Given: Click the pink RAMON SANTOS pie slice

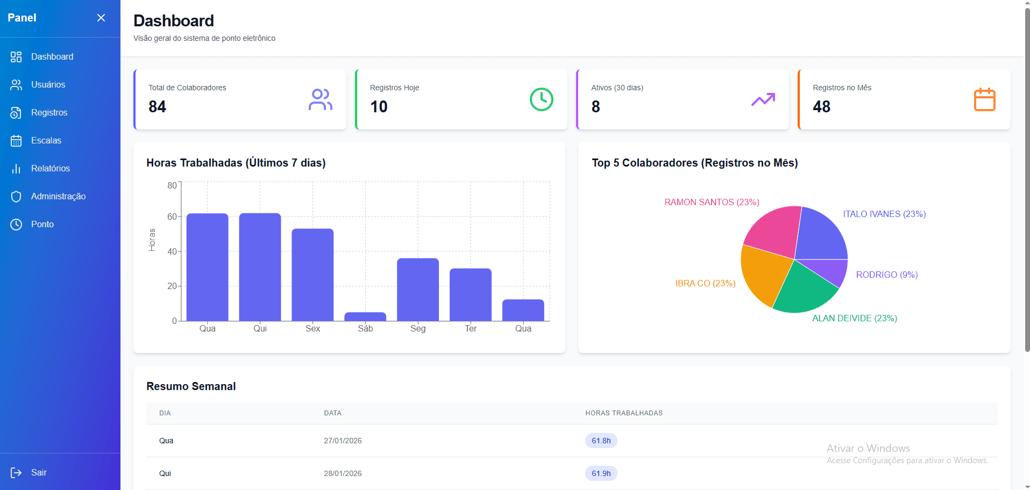Looking at the screenshot, I should (x=775, y=231).
